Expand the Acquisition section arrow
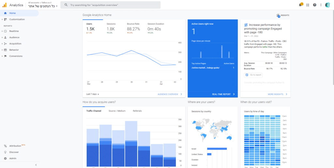 [2, 44]
